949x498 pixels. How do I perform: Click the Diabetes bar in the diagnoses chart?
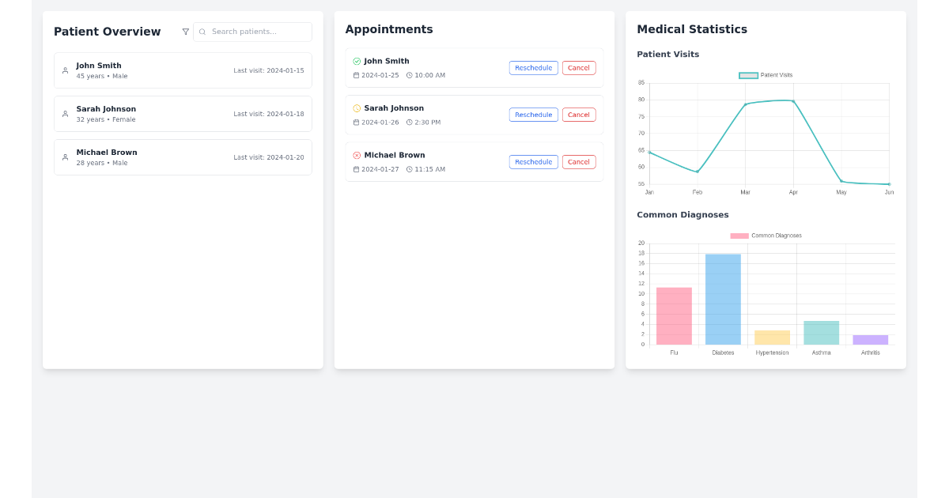pyautogui.click(x=722, y=299)
